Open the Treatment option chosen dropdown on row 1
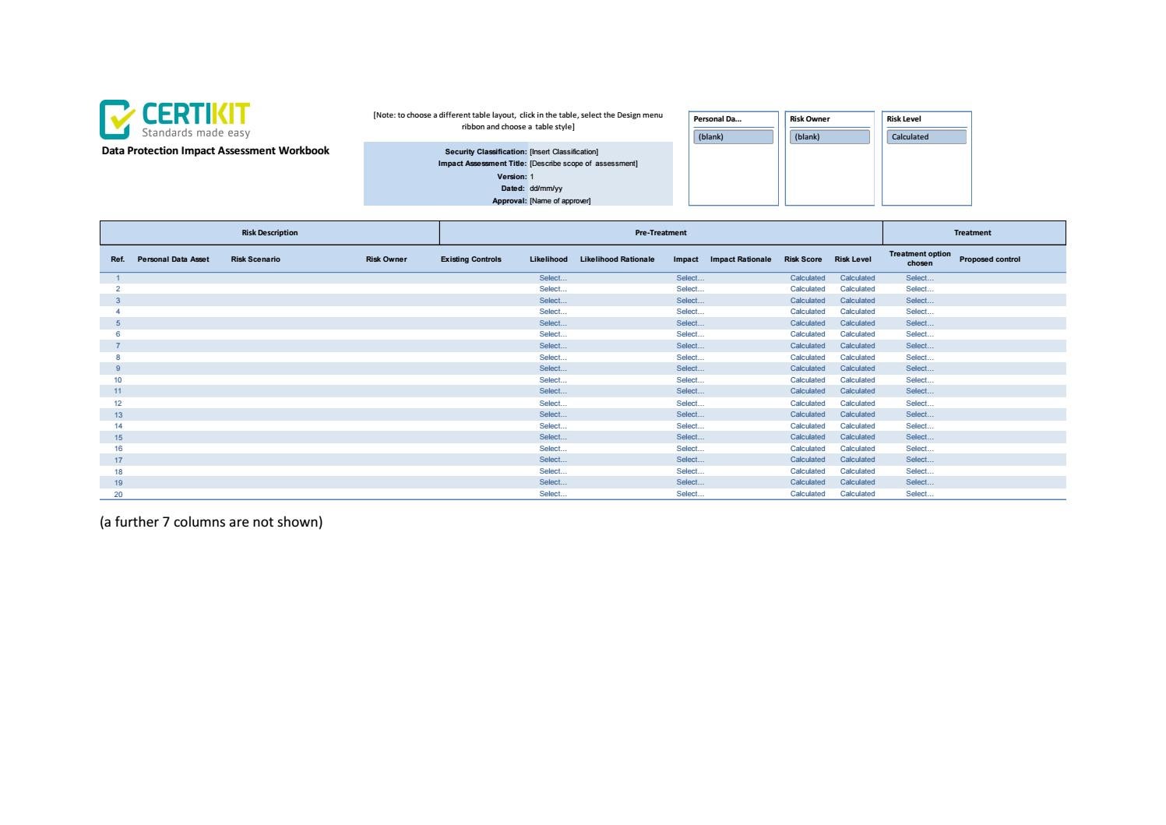 point(919,277)
